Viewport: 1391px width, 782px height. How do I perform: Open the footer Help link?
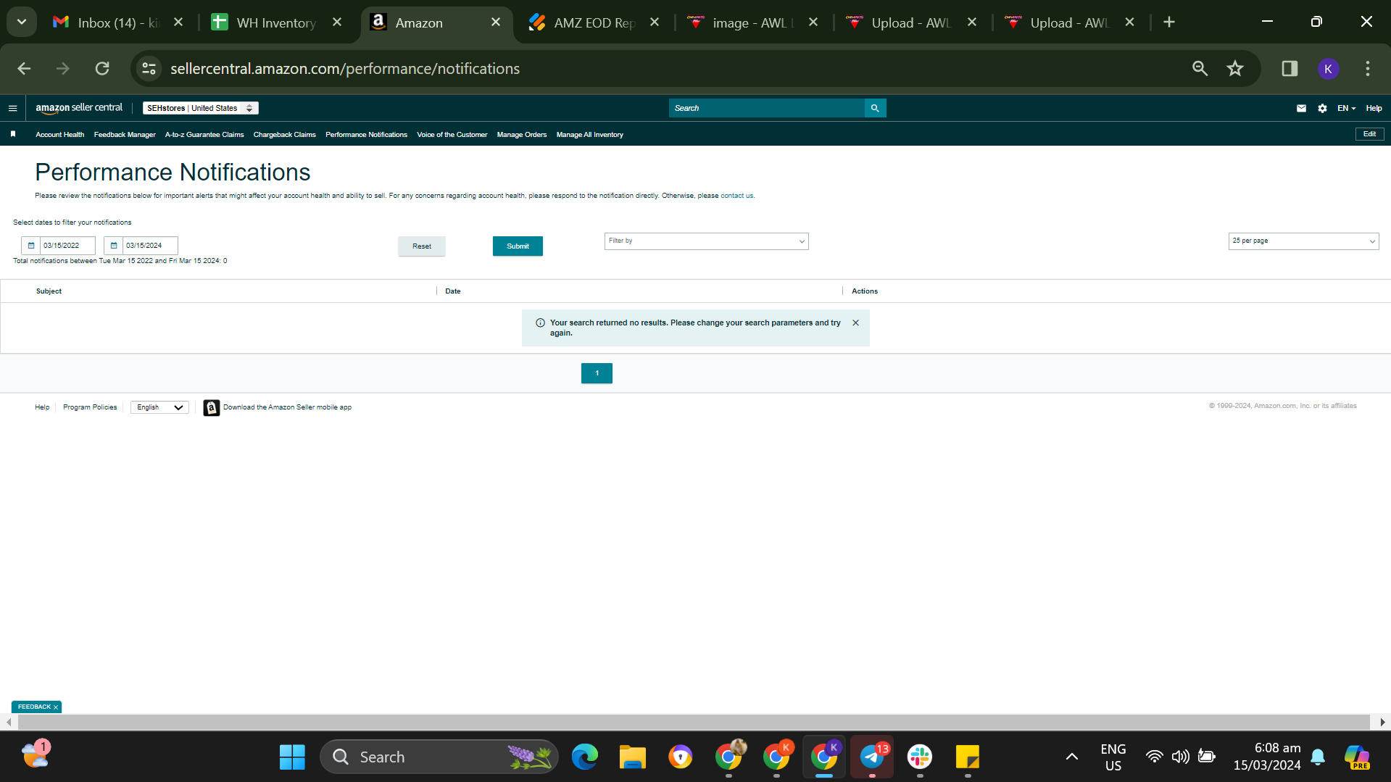(x=42, y=407)
